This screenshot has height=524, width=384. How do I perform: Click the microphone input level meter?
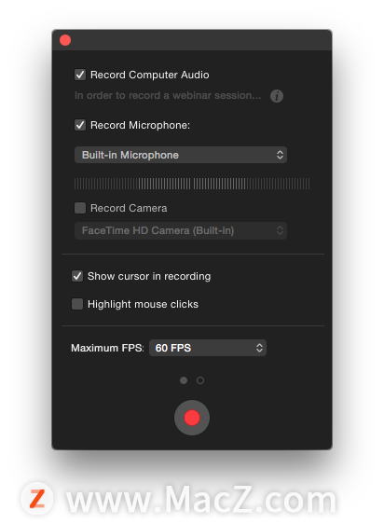[192, 184]
